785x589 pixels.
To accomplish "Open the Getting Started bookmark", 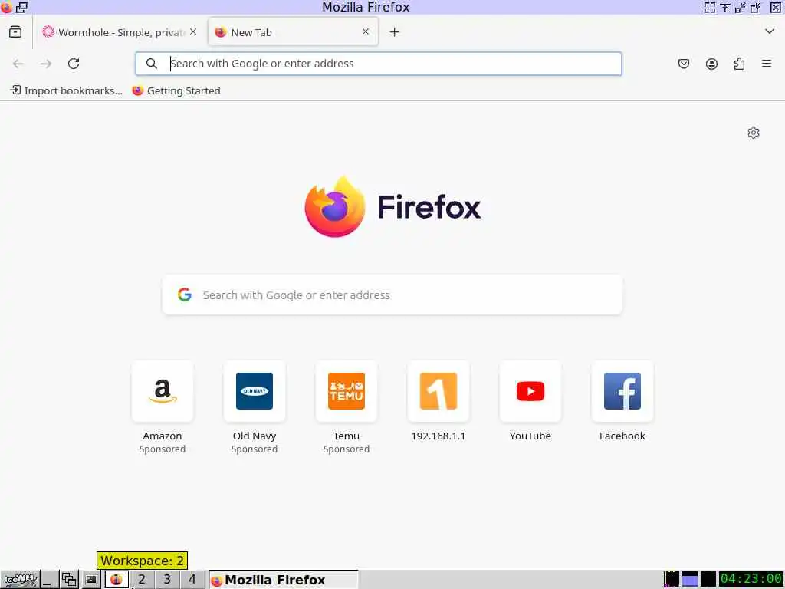I will coord(176,90).
